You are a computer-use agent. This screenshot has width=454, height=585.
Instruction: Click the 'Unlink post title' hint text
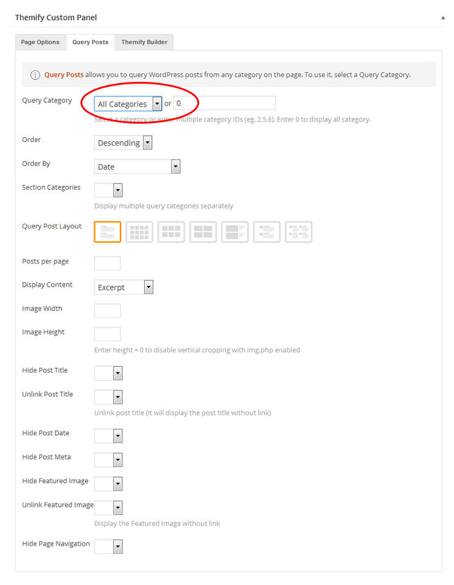pos(182,413)
